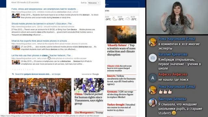Open Climate crisis record ocean heat story
The height and width of the screenshot is (117, 208).
click(x=119, y=68)
